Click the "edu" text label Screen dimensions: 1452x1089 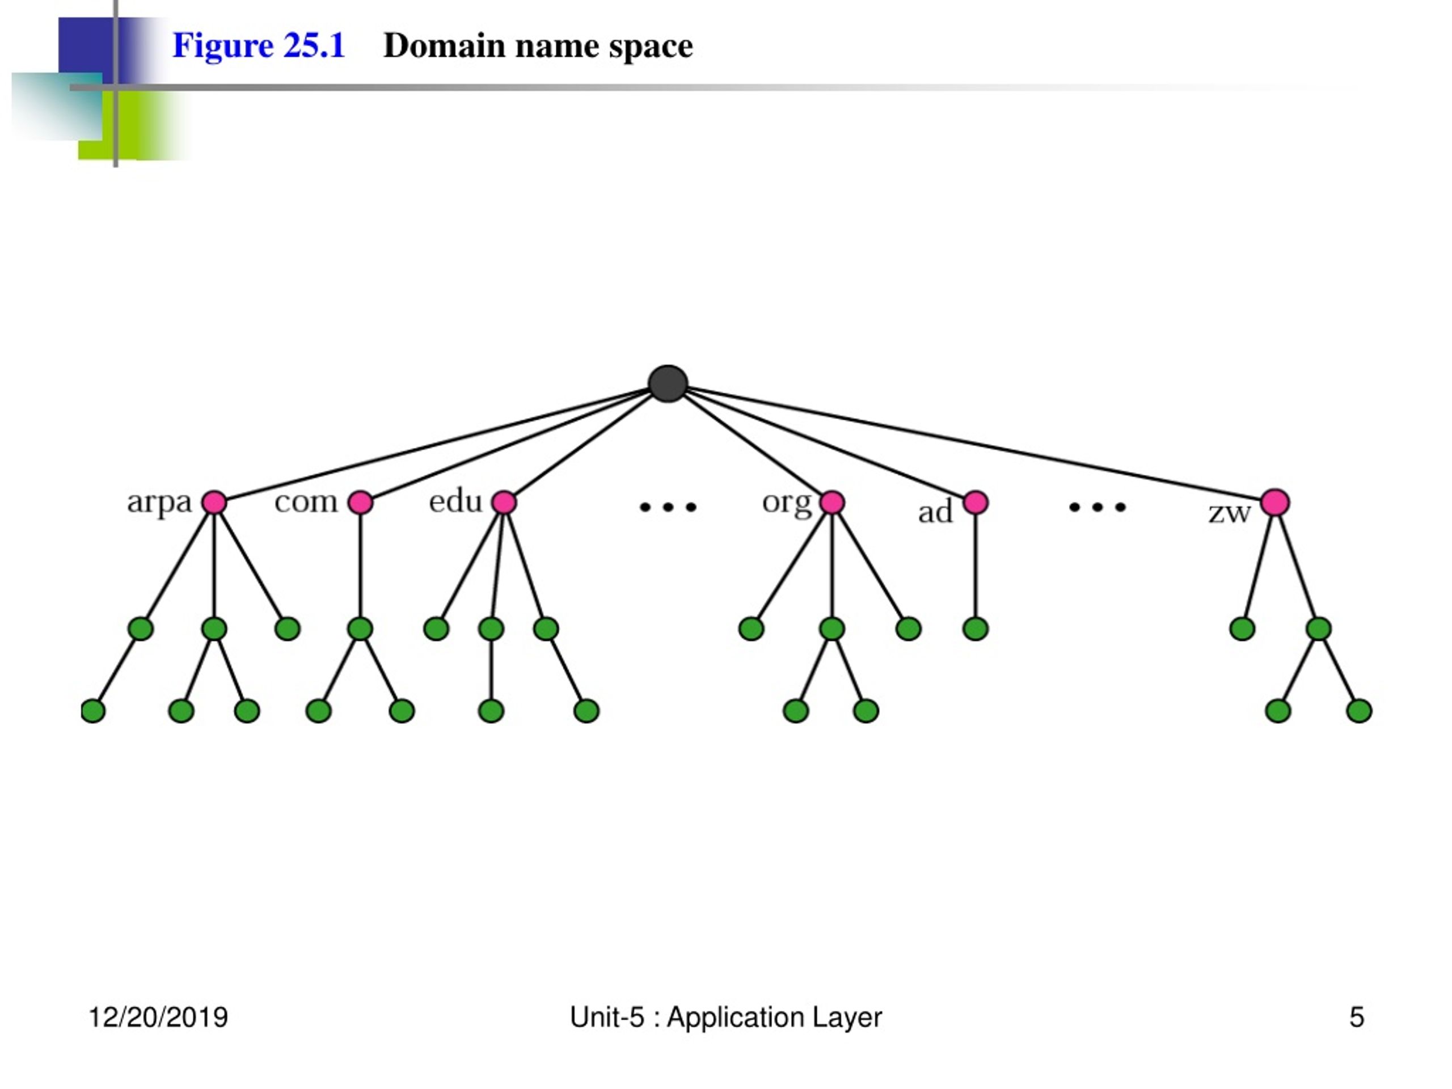[455, 501]
